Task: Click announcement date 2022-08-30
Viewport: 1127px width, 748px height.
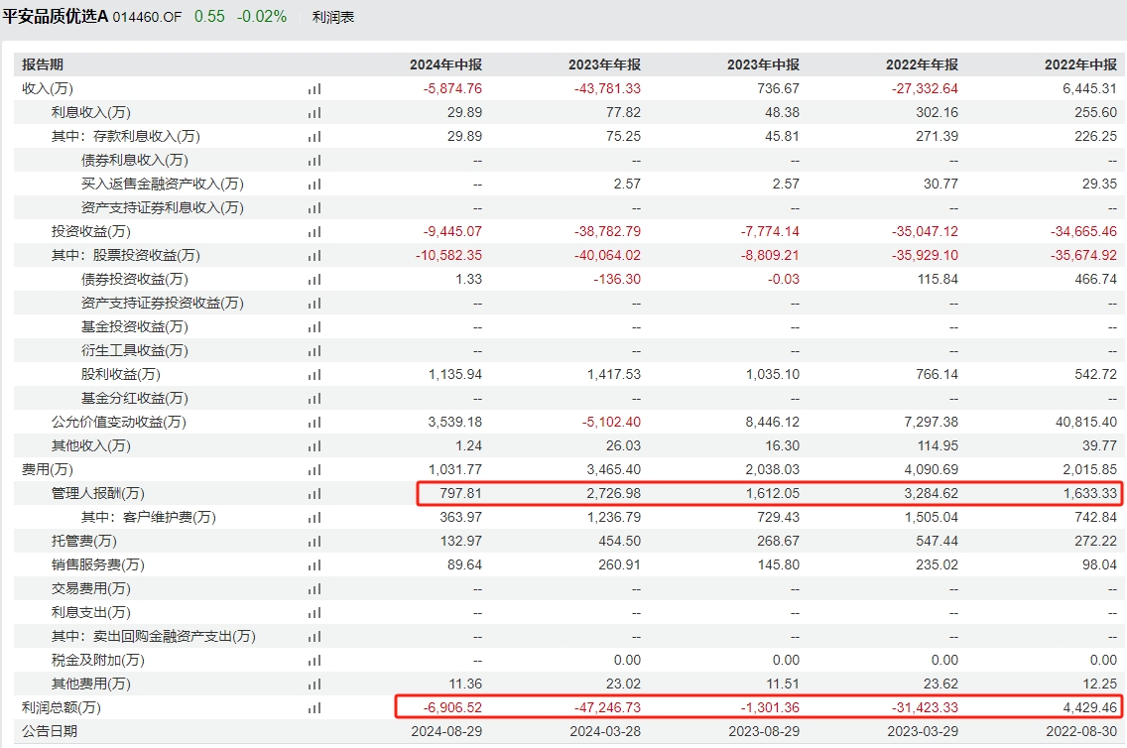Action: tap(1081, 731)
